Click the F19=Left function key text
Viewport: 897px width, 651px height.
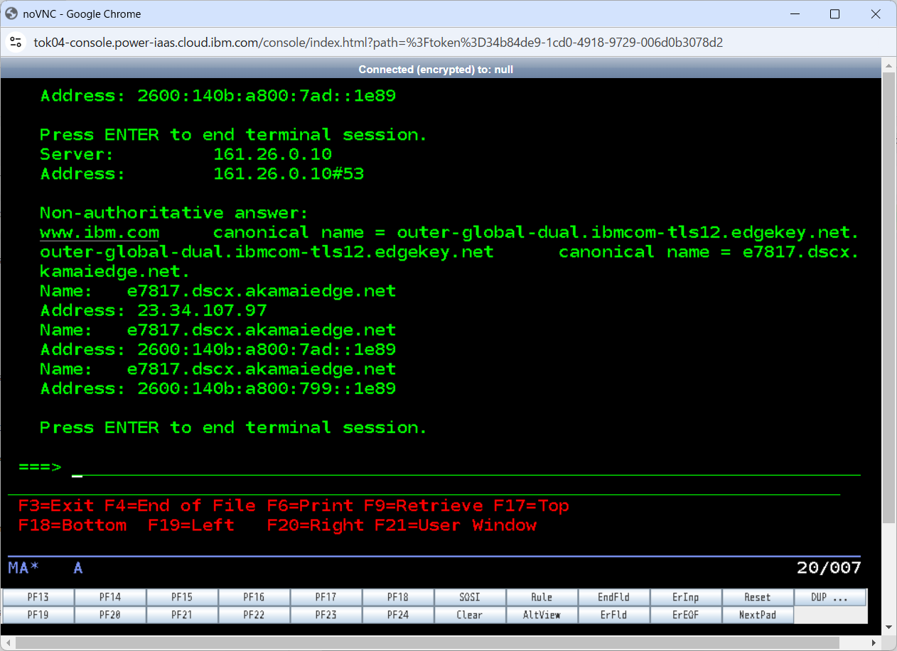tap(191, 525)
